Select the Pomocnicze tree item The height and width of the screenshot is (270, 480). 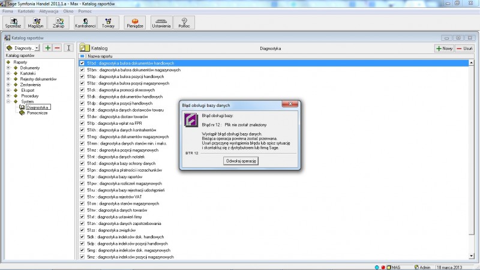point(37,113)
